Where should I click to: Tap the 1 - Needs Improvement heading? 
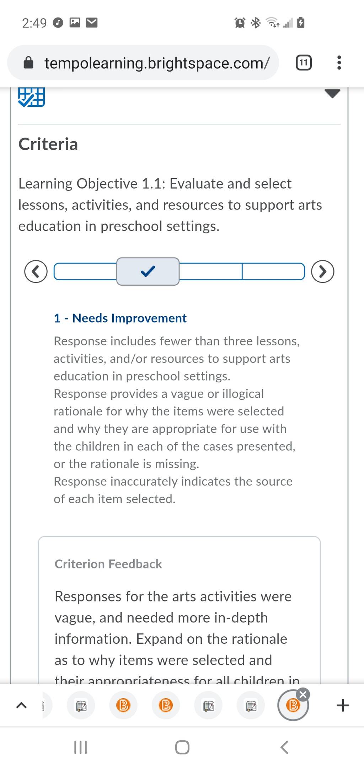(x=120, y=318)
